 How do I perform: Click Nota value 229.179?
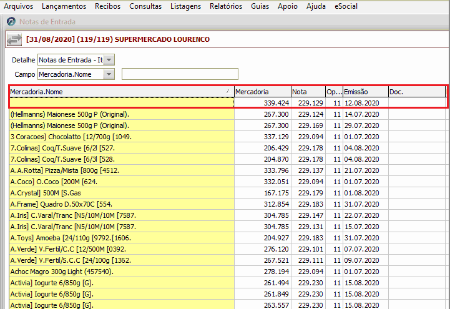[x=311, y=193]
